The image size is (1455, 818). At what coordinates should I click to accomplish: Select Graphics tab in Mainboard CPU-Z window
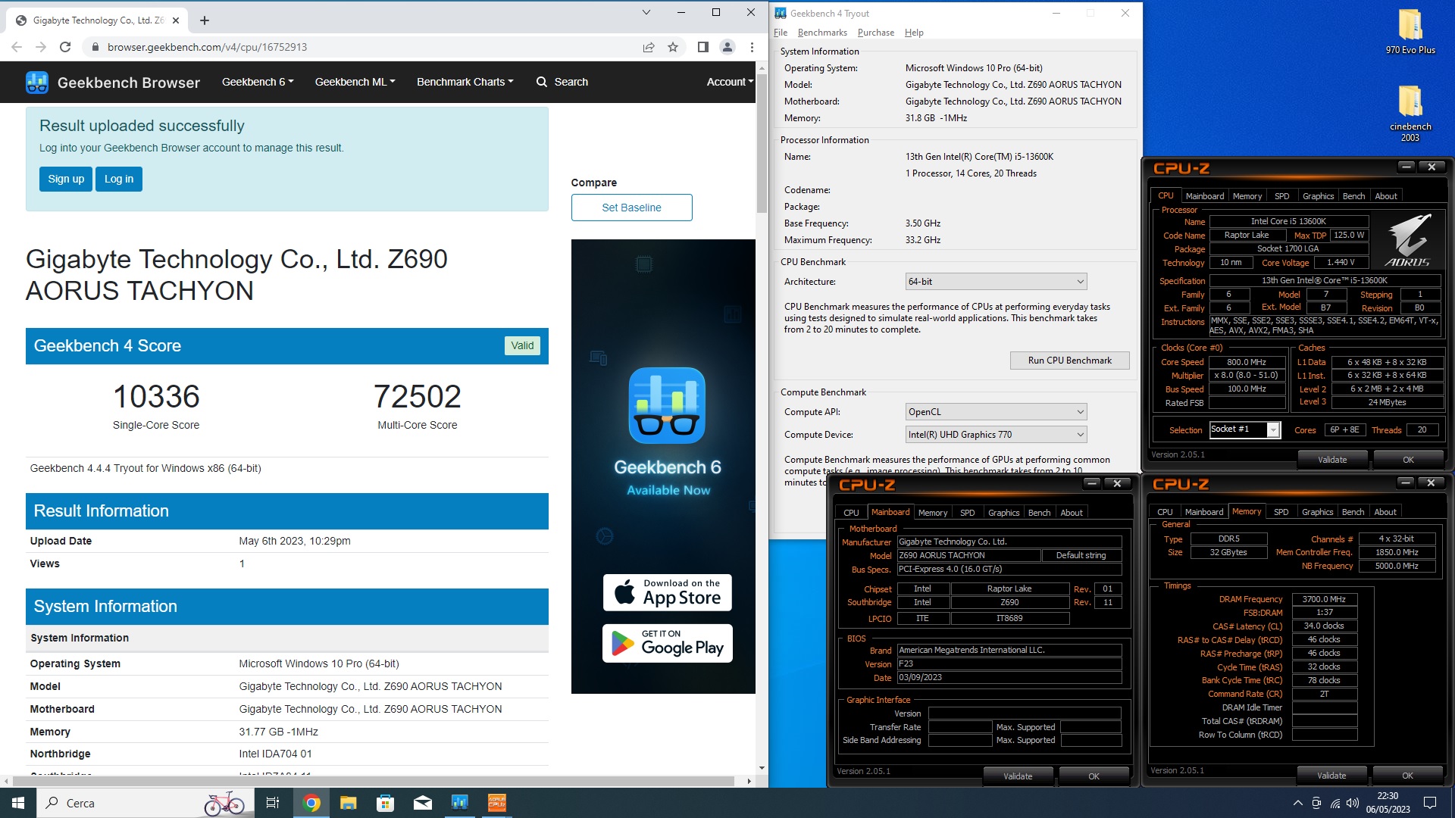point(1003,513)
